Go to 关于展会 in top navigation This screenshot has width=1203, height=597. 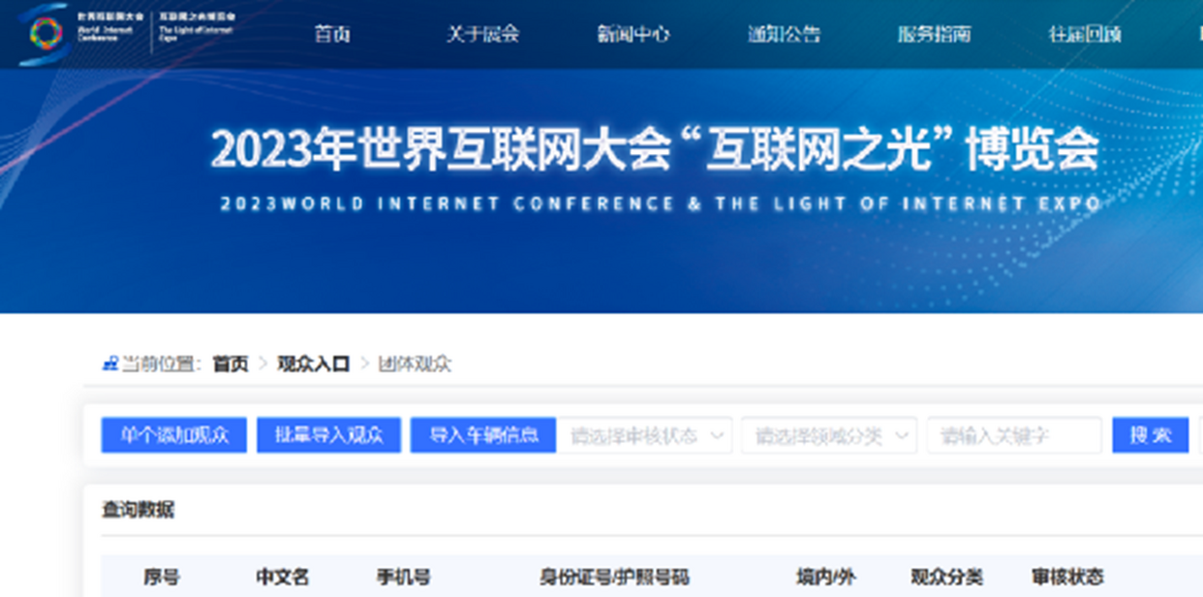pos(482,34)
